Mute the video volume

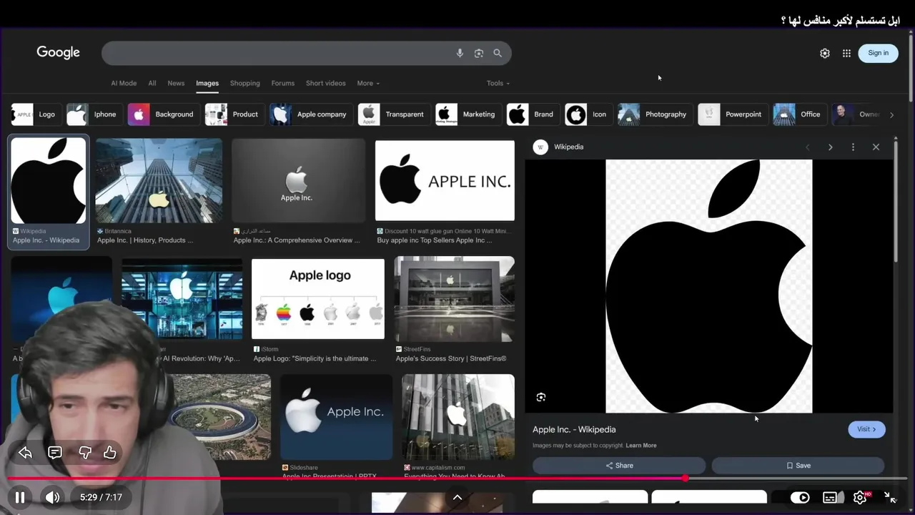[52, 497]
